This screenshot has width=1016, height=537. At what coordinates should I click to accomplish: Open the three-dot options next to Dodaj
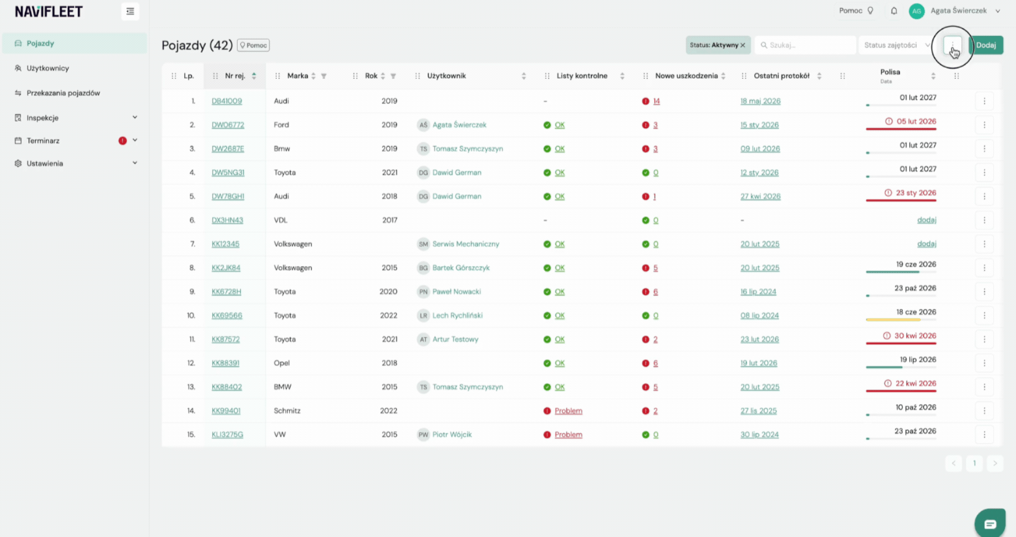[x=953, y=45]
